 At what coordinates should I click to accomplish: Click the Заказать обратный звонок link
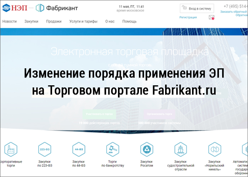pos(234,12)
